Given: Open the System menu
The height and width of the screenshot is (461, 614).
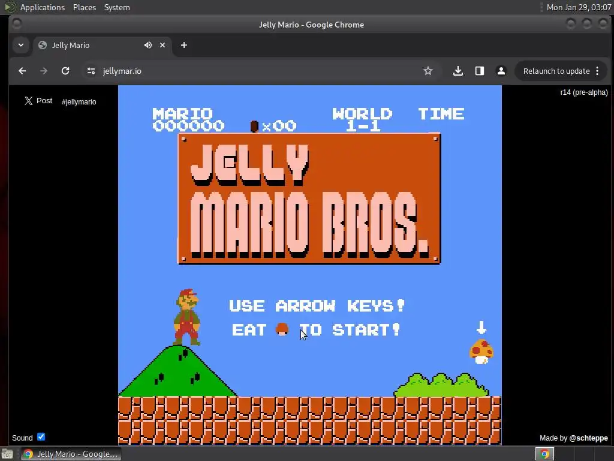Looking at the screenshot, I should coord(117,7).
